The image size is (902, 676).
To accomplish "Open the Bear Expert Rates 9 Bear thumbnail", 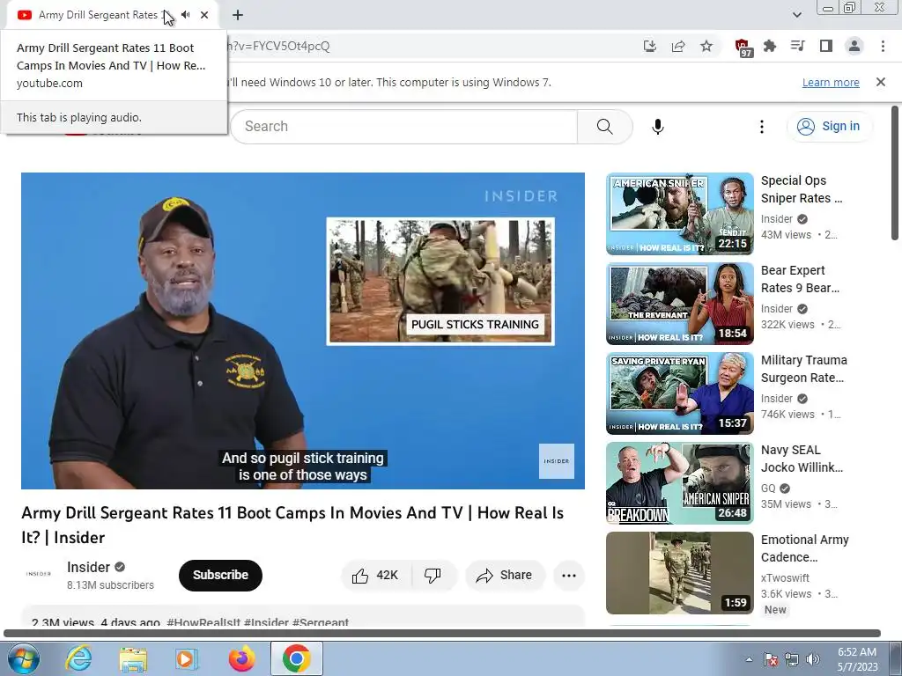I will pyautogui.click(x=680, y=304).
